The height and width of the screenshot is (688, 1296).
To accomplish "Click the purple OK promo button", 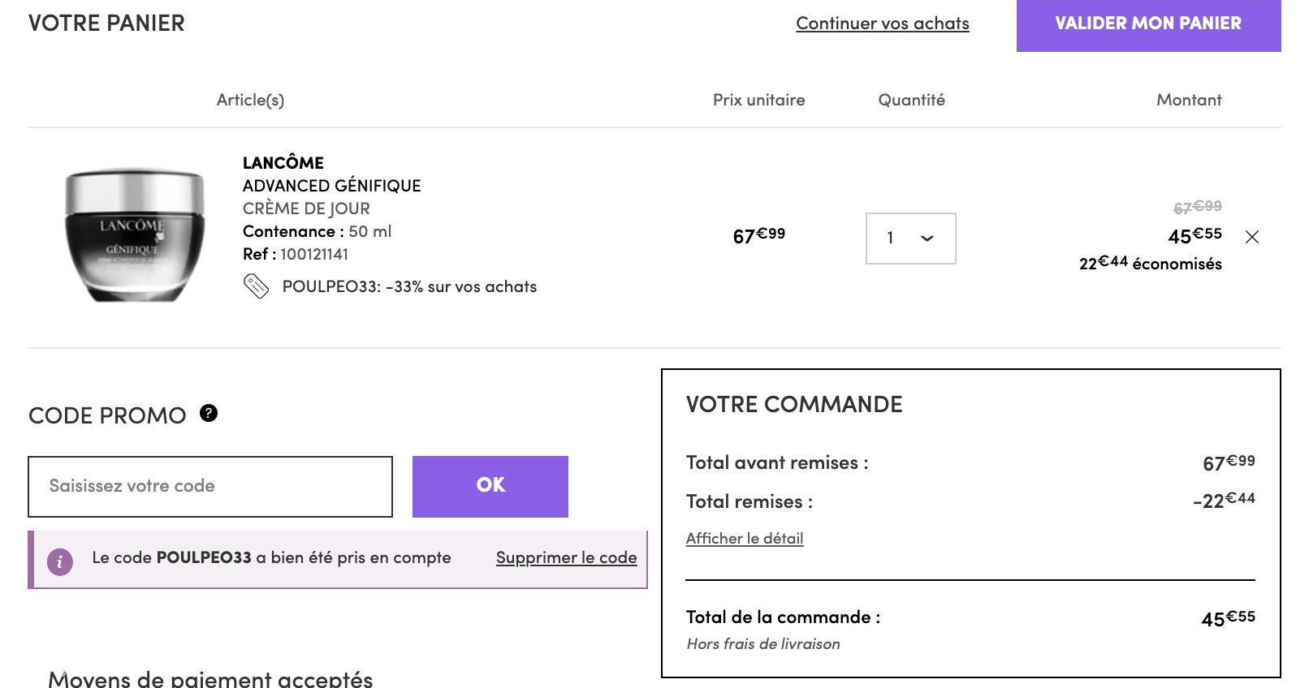I will (490, 486).
